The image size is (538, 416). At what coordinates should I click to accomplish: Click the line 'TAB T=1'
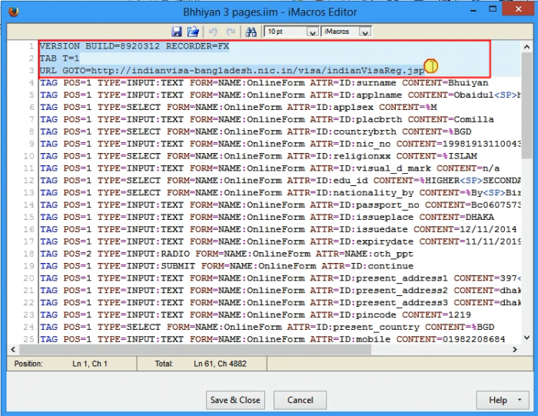(60, 58)
